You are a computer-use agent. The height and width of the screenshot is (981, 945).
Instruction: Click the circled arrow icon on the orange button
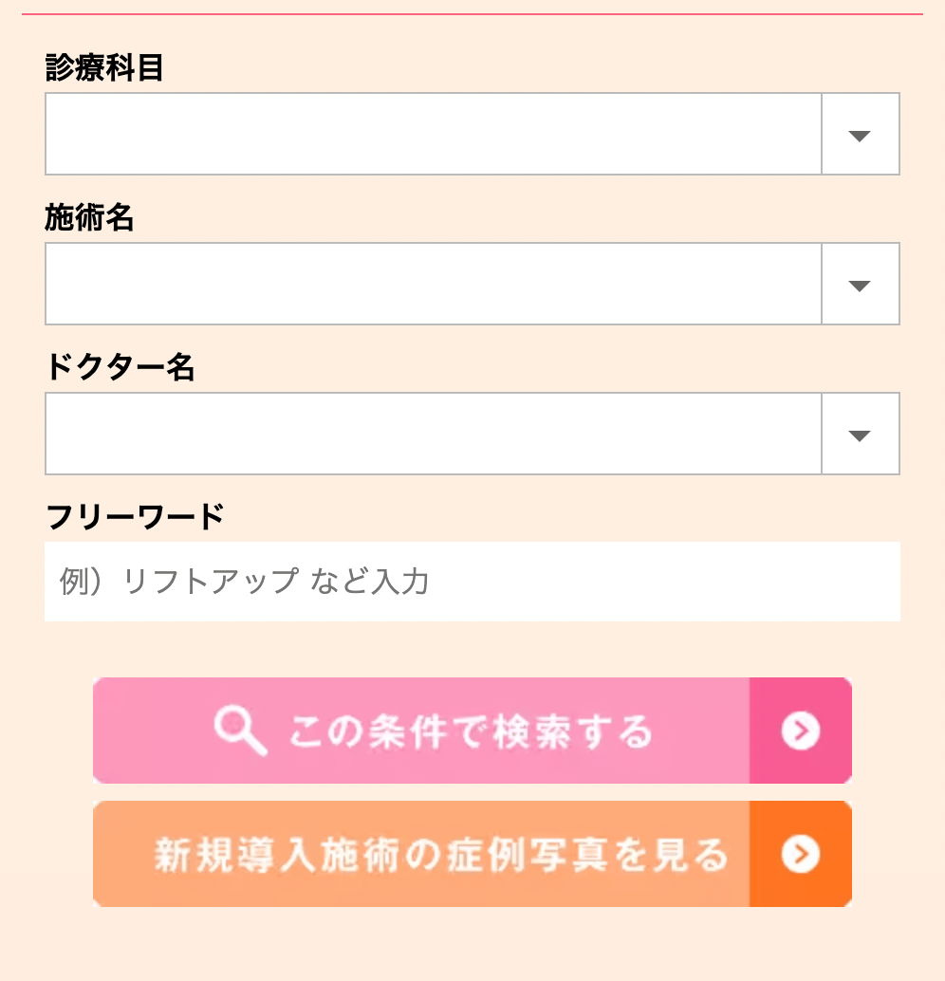pos(801,854)
